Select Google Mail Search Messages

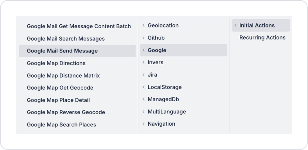click(65, 39)
